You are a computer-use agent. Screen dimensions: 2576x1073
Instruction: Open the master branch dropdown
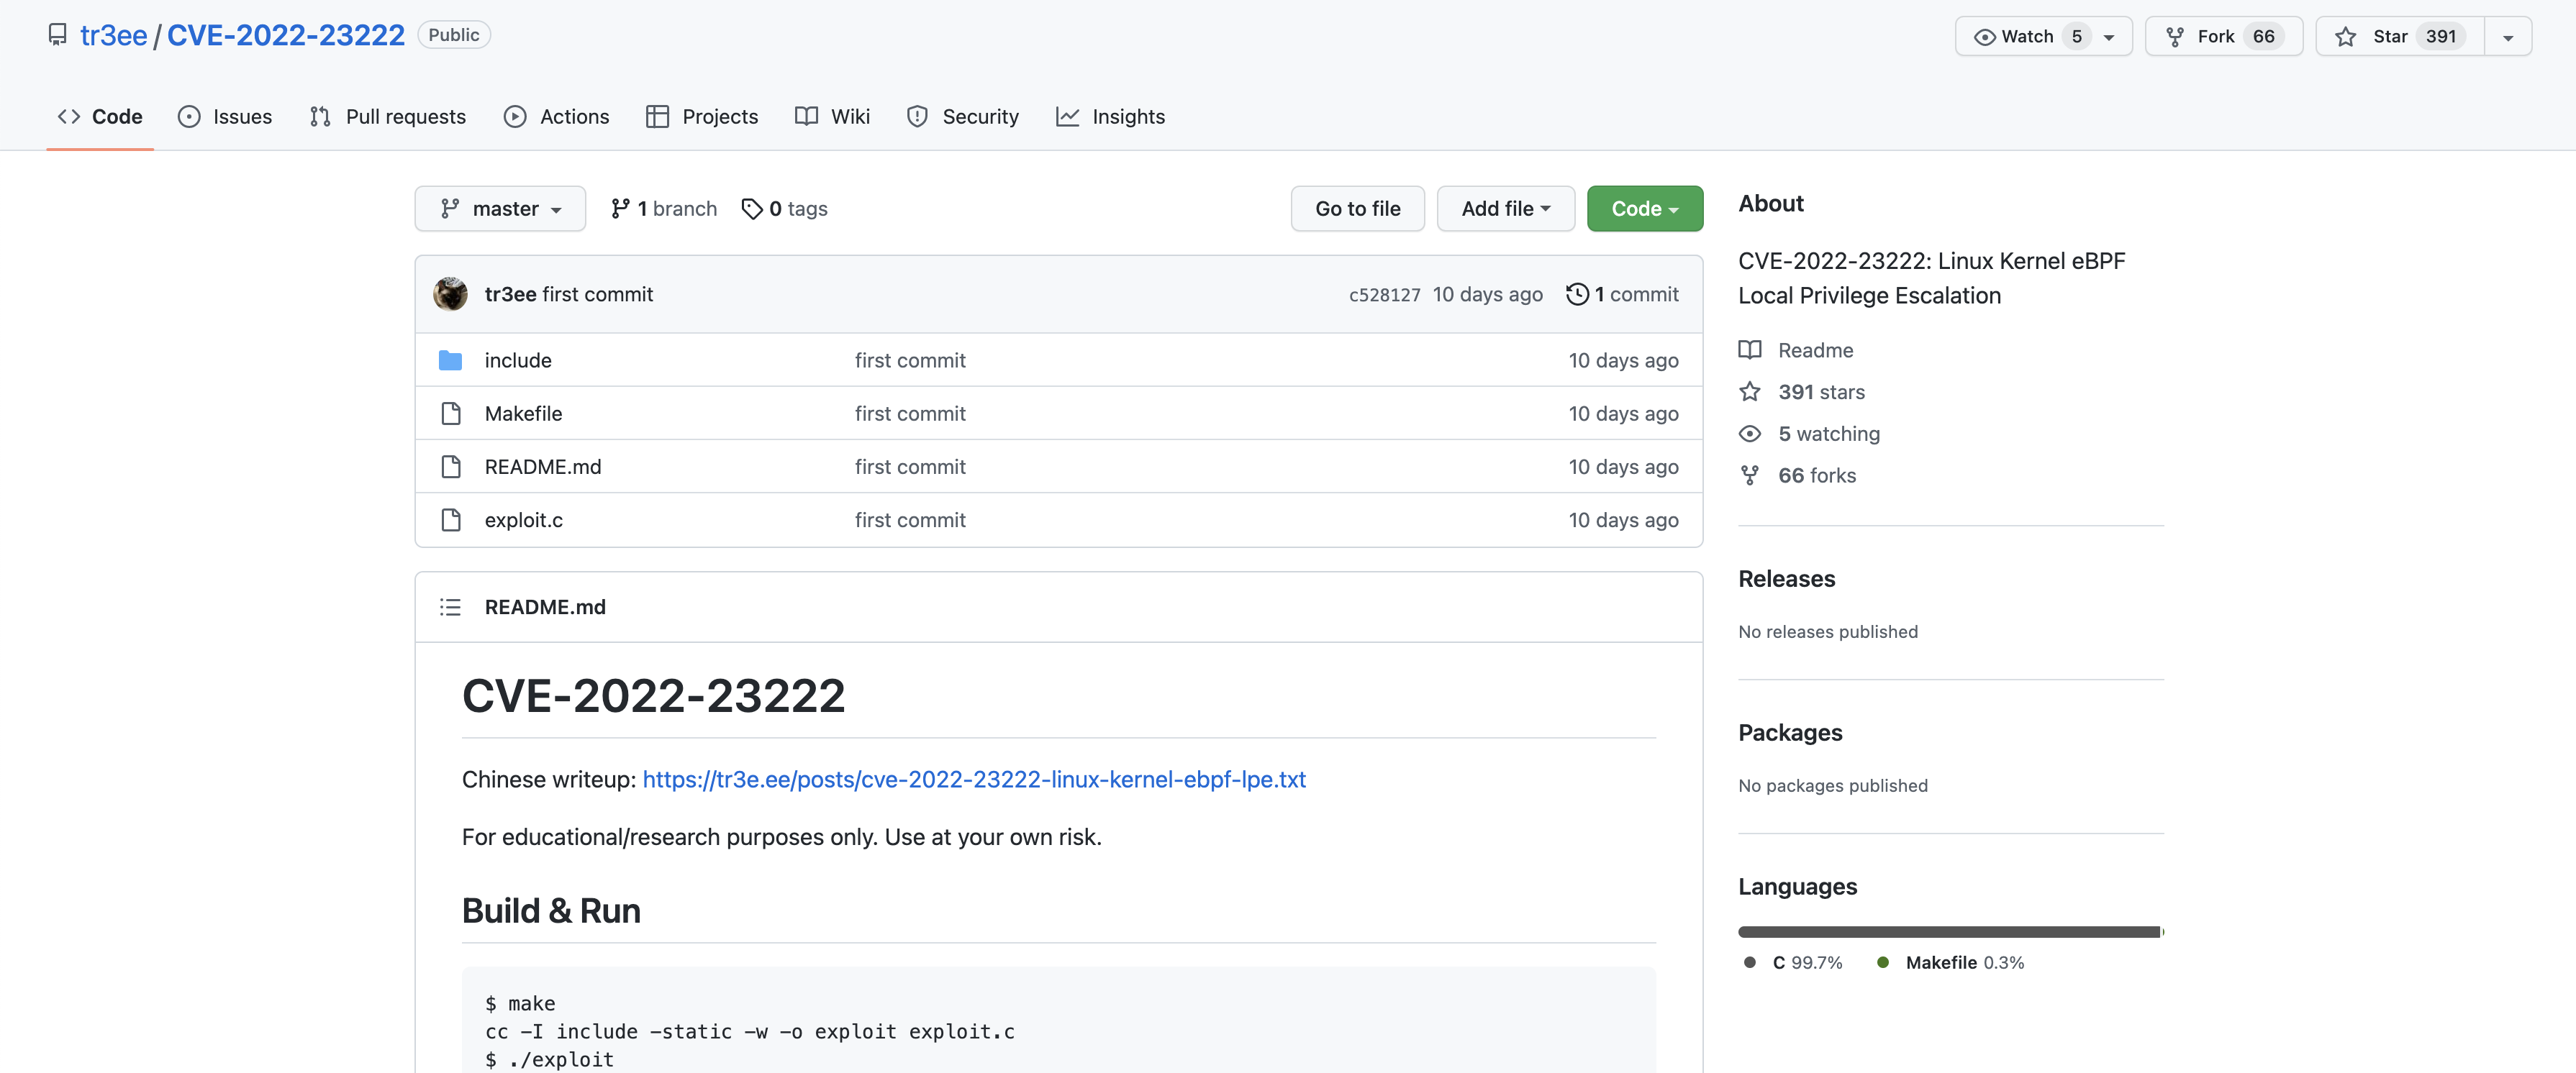pyautogui.click(x=500, y=209)
